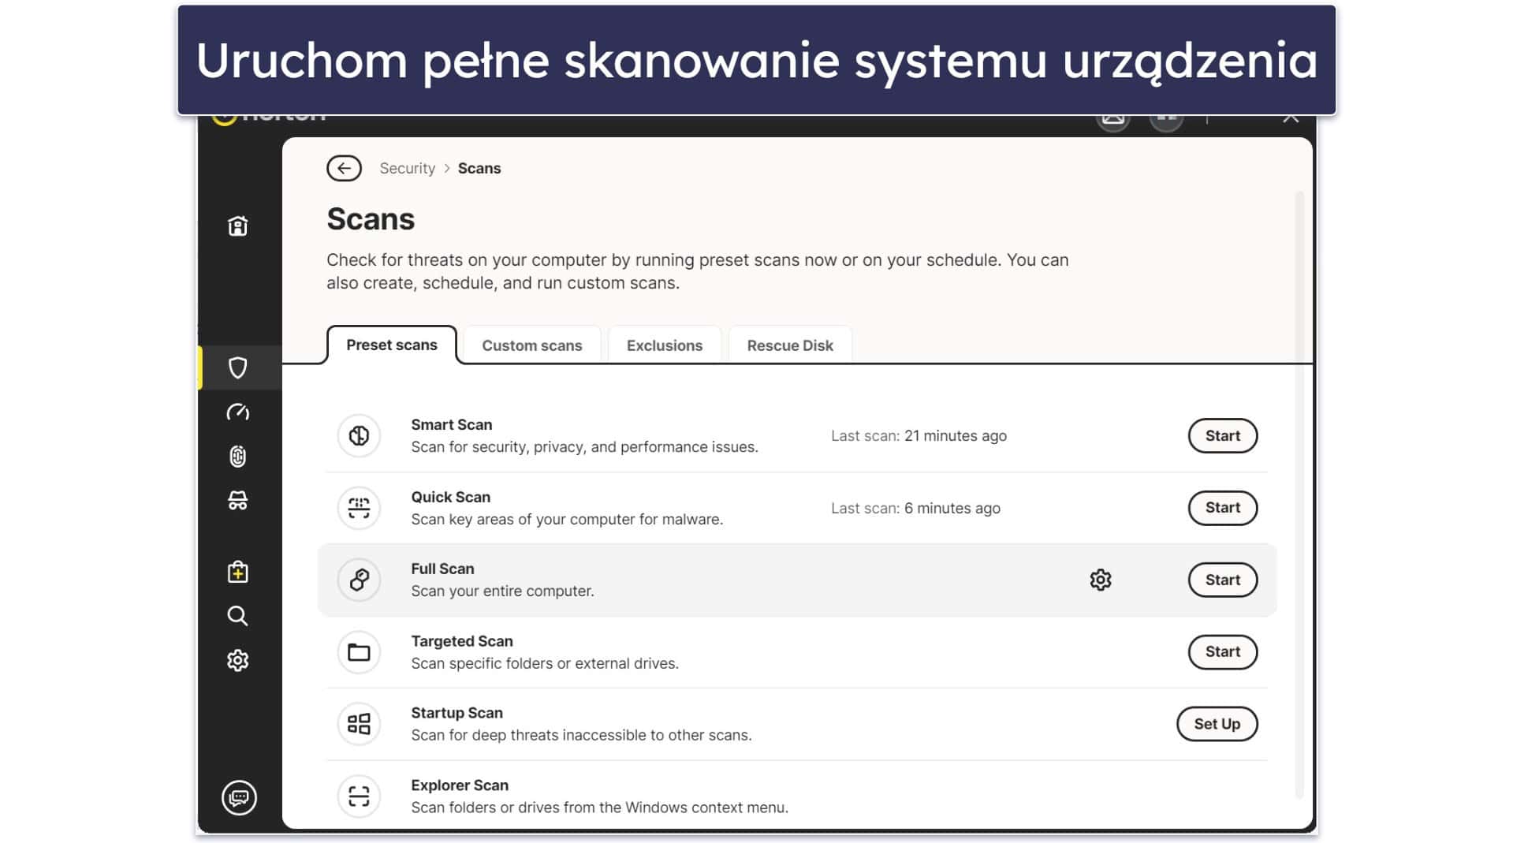Start the Targeted Scan
The width and height of the screenshot is (1513, 843).
coord(1223,652)
